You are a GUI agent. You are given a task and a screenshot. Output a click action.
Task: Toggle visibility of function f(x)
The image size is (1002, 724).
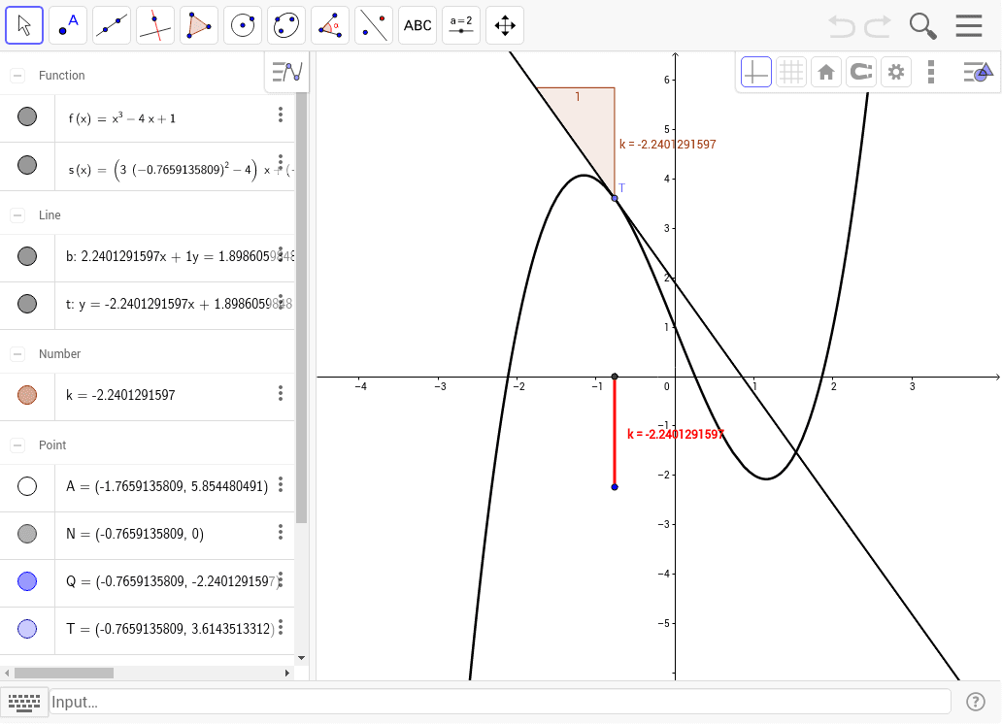pos(27,116)
